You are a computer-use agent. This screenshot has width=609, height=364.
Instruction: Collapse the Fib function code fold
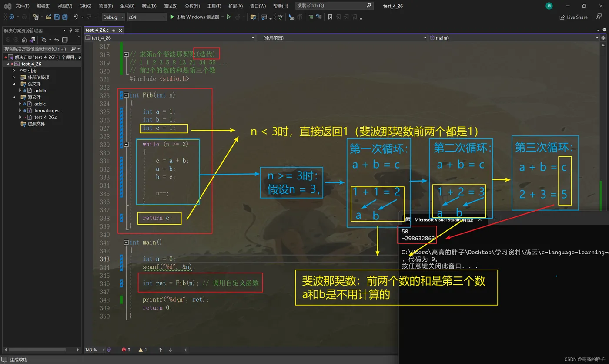[126, 95]
